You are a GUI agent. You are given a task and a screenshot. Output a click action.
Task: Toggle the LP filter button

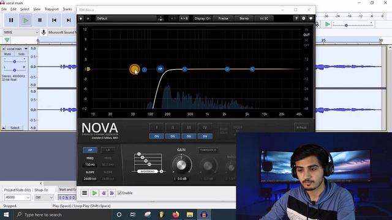(x=108, y=150)
